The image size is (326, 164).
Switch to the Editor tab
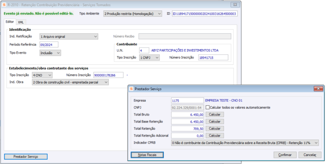tap(10, 22)
